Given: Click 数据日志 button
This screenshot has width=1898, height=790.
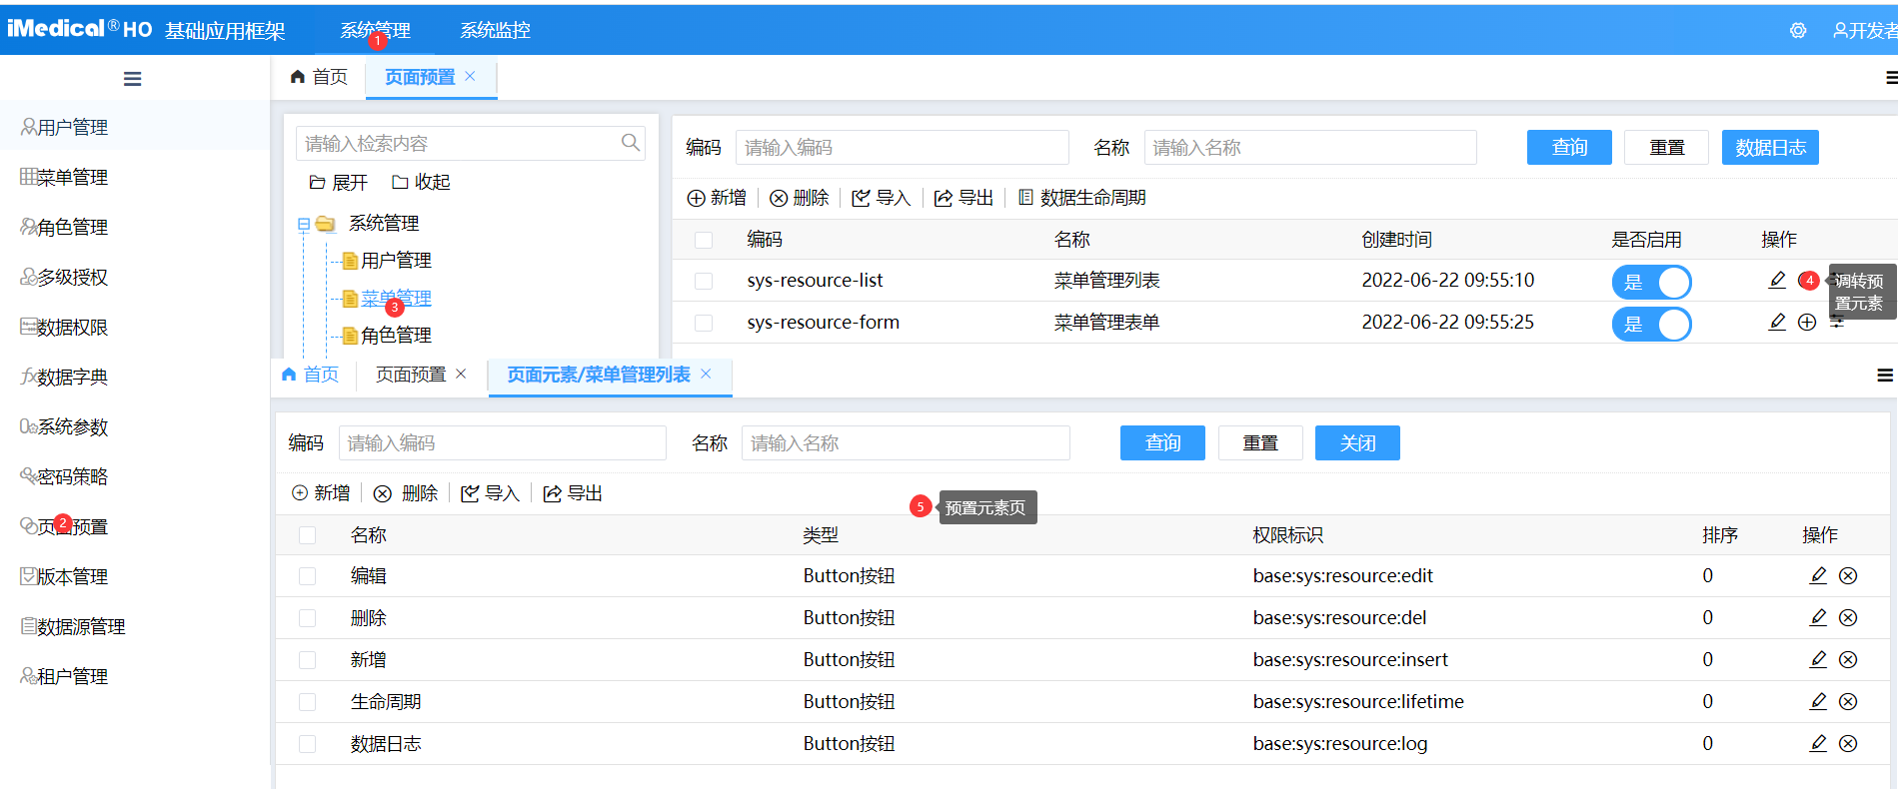Looking at the screenshot, I should [1770, 148].
